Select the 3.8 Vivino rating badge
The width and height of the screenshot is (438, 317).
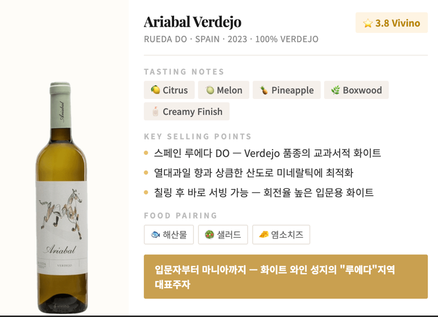(x=391, y=23)
